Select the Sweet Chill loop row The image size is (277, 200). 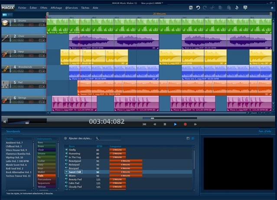click(x=128, y=172)
